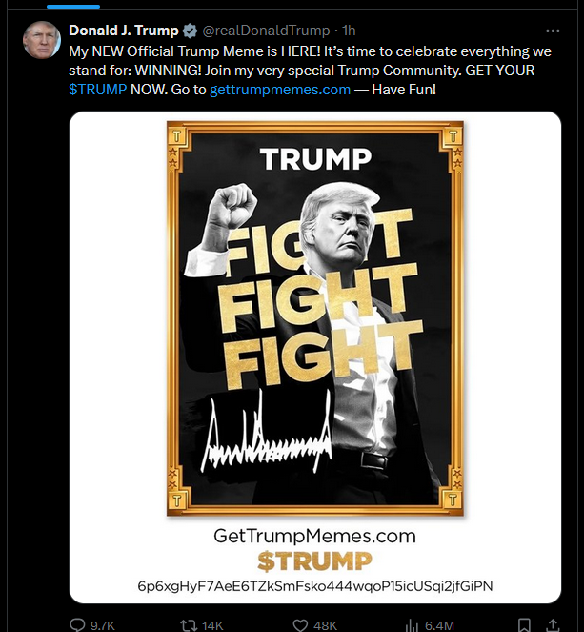Image resolution: width=584 pixels, height=632 pixels.
Task: Open the gettrumpmemes.com link
Action: 280,89
